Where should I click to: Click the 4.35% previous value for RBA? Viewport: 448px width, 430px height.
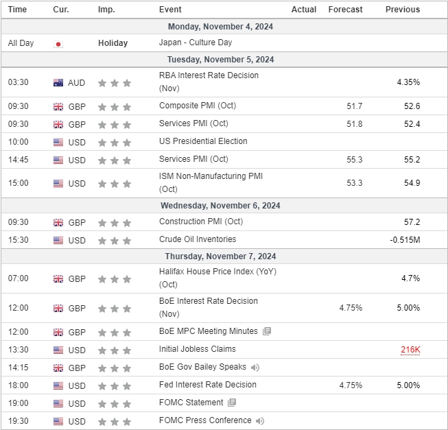point(408,82)
